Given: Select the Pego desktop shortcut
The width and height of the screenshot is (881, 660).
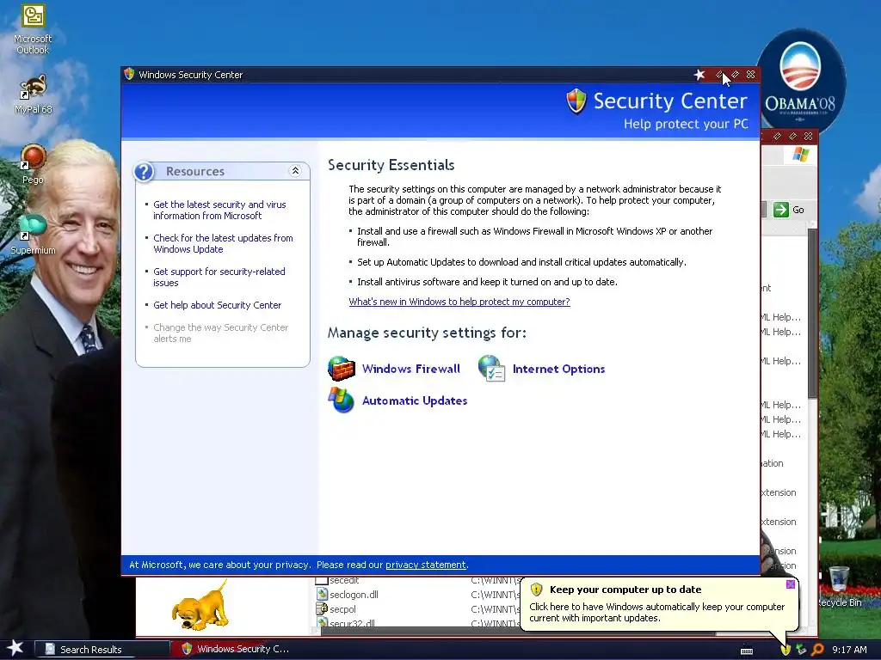Looking at the screenshot, I should pos(33,164).
